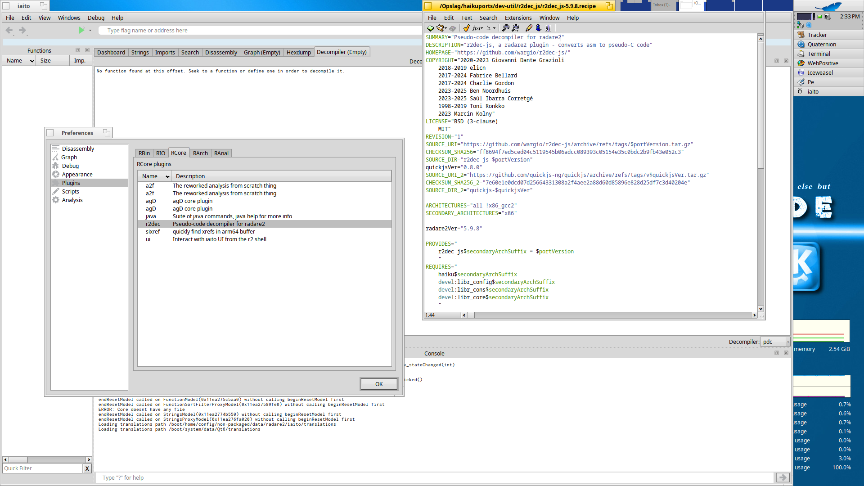Click the Haiku leaf menu in Deskbar
The height and width of the screenshot is (486, 864).
tap(828, 6)
